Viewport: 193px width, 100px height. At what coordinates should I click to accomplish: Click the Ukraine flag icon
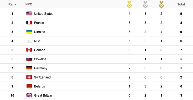pos(29,32)
